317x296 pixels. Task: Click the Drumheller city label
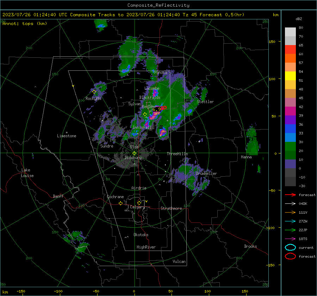point(206,174)
